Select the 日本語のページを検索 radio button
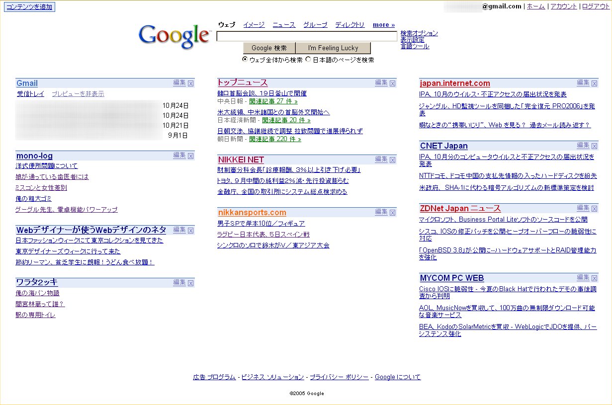The width and height of the screenshot is (612, 405). click(x=308, y=59)
